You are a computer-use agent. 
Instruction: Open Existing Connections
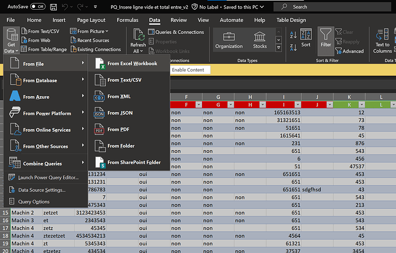(96, 49)
